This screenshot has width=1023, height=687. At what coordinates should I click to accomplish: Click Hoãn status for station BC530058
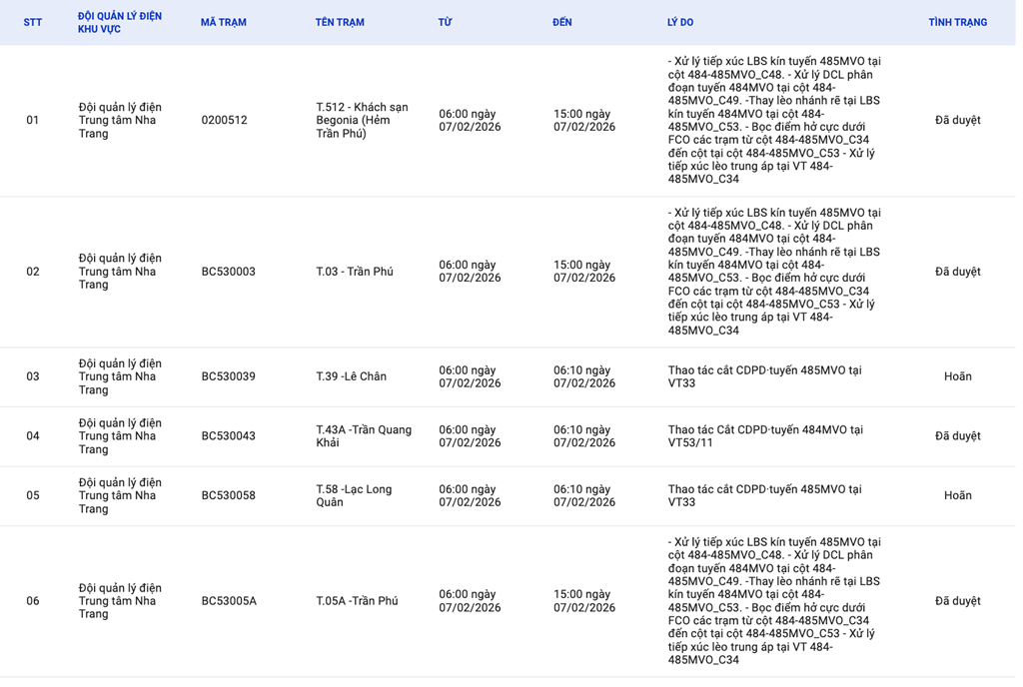[957, 495]
